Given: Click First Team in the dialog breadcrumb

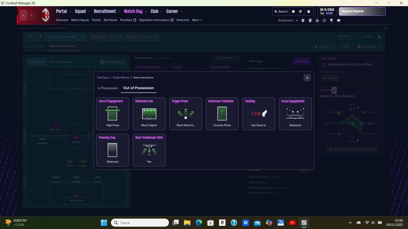Looking at the screenshot, I should click(x=103, y=78).
